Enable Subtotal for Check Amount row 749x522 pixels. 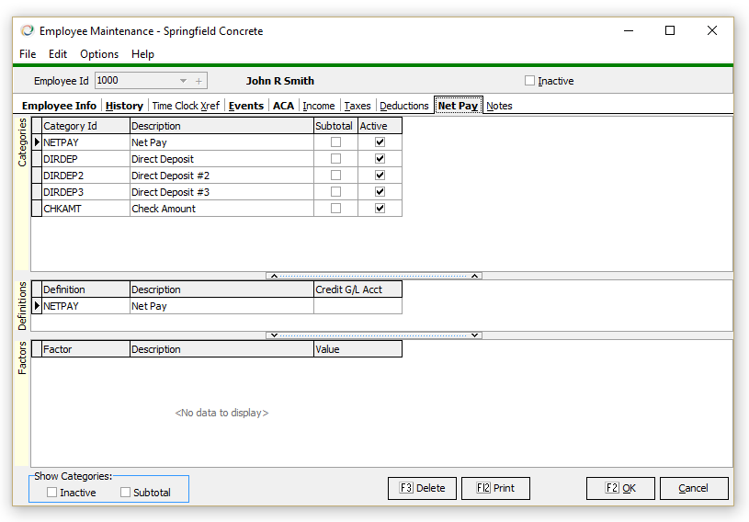335,209
